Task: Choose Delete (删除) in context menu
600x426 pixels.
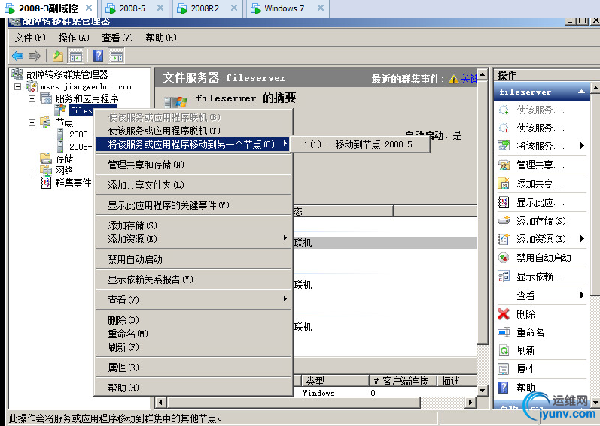Action: click(193, 320)
